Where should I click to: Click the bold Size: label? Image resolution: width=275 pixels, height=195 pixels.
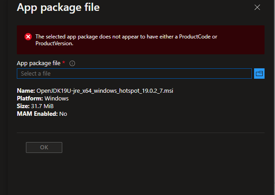point(23,106)
